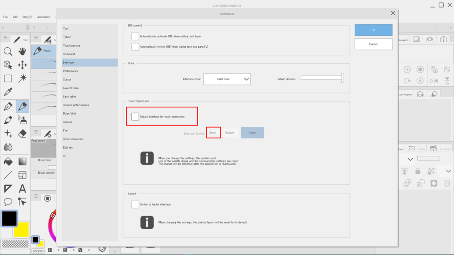The width and height of the screenshot is (454, 255).
Task: Open the Tool Property palette hamburger menu
Action: coord(36,132)
